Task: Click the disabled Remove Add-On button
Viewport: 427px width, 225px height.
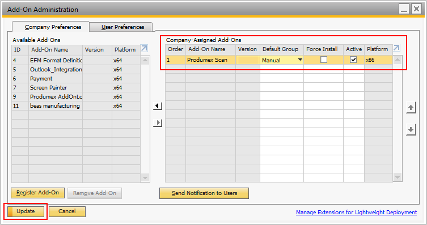Action: click(95, 193)
